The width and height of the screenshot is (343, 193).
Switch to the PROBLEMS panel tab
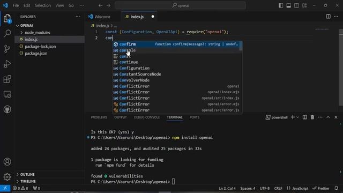point(99,117)
